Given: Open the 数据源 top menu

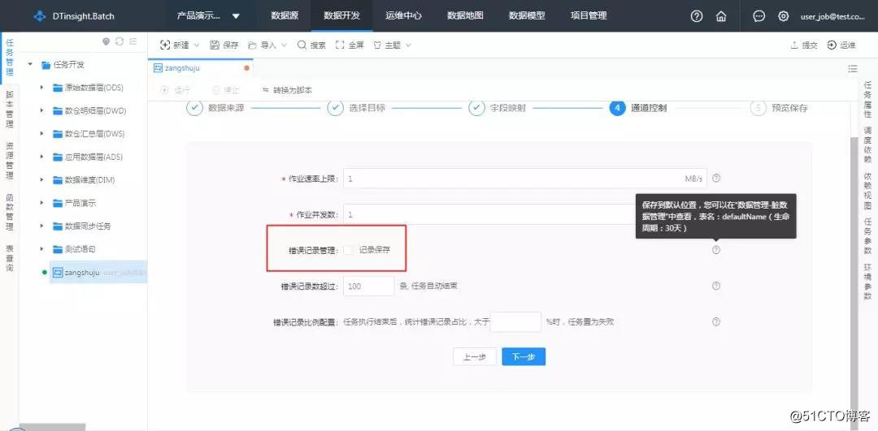Looking at the screenshot, I should coord(285,15).
